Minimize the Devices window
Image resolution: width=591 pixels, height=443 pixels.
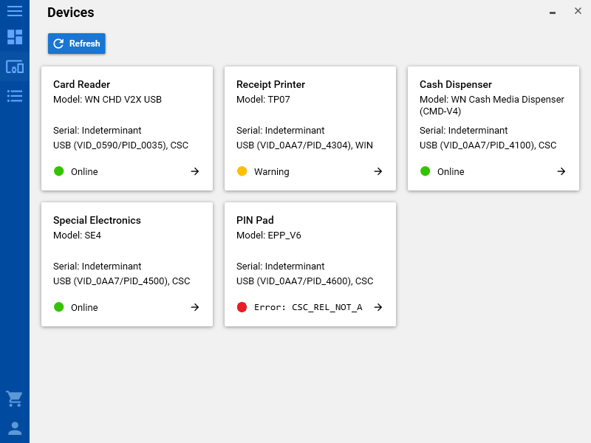tap(553, 12)
